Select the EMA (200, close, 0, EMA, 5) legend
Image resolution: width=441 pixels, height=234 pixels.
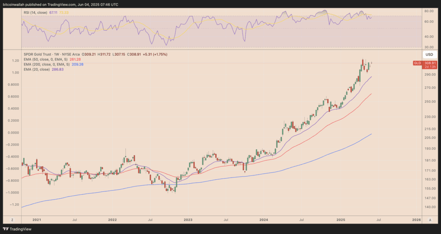47,65
